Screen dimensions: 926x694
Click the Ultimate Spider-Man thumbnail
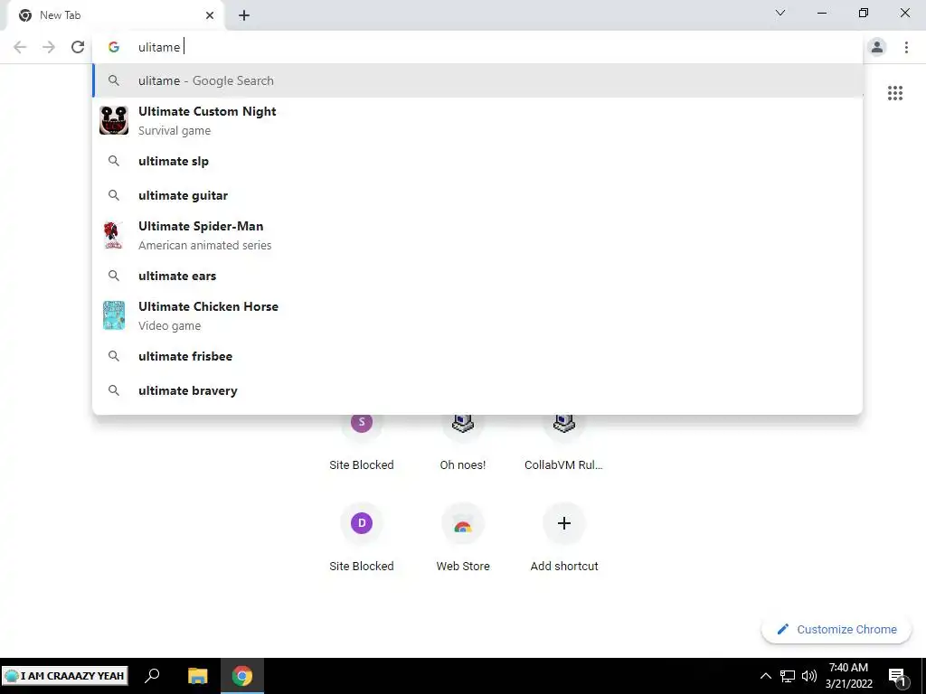113,236
